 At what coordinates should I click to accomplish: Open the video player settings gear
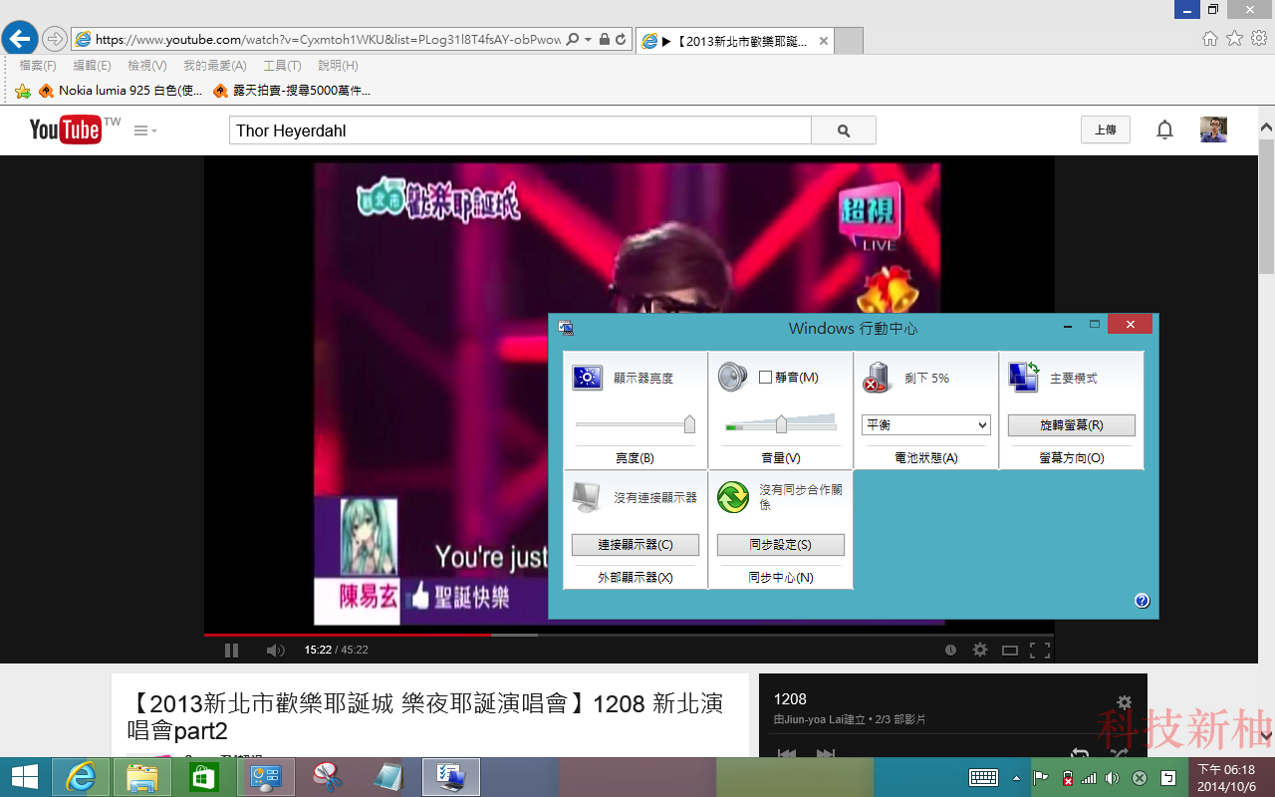tap(980, 650)
